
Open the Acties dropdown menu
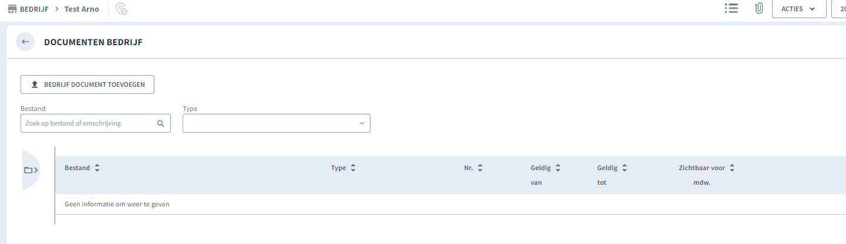coord(799,9)
